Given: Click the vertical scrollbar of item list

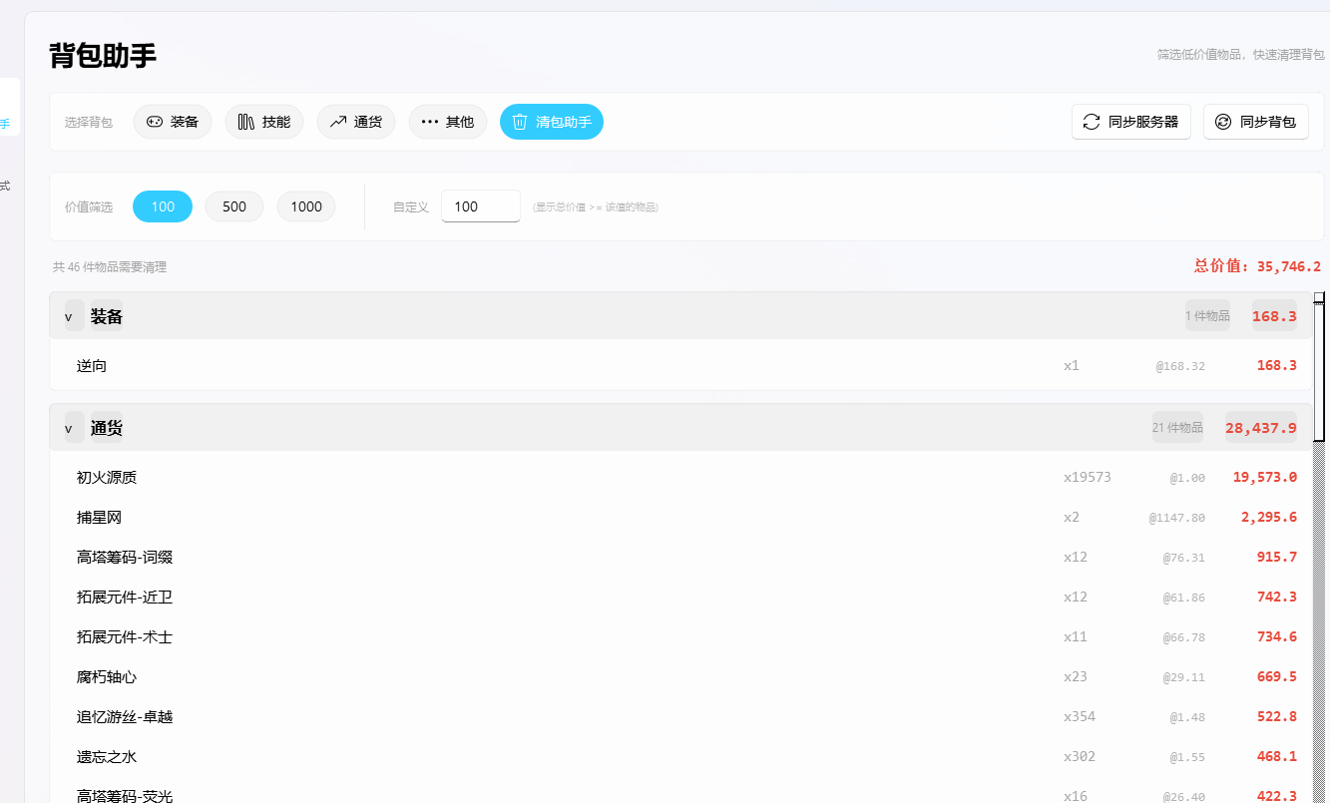Looking at the screenshot, I should pyautogui.click(x=1319, y=371).
